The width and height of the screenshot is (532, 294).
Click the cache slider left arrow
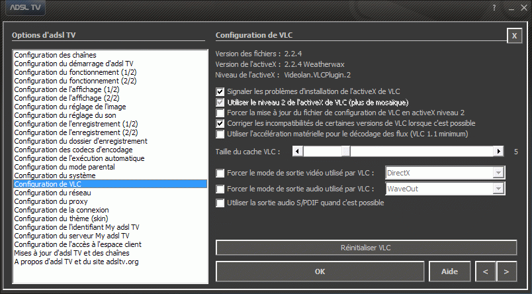point(298,151)
